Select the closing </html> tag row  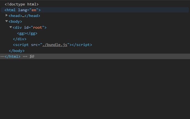click(x=95, y=56)
